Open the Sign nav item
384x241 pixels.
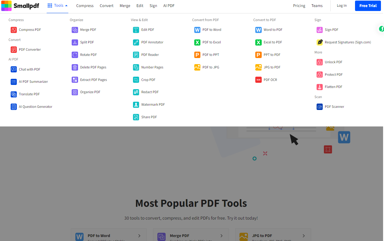(153, 5)
